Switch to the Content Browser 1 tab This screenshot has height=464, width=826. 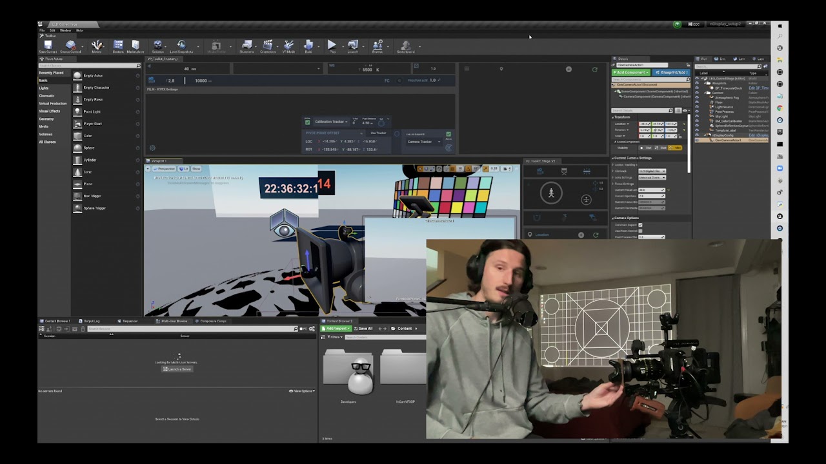[56, 321]
